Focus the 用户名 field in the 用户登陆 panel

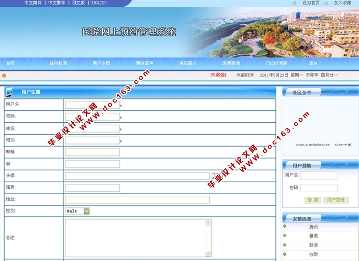coord(319,176)
